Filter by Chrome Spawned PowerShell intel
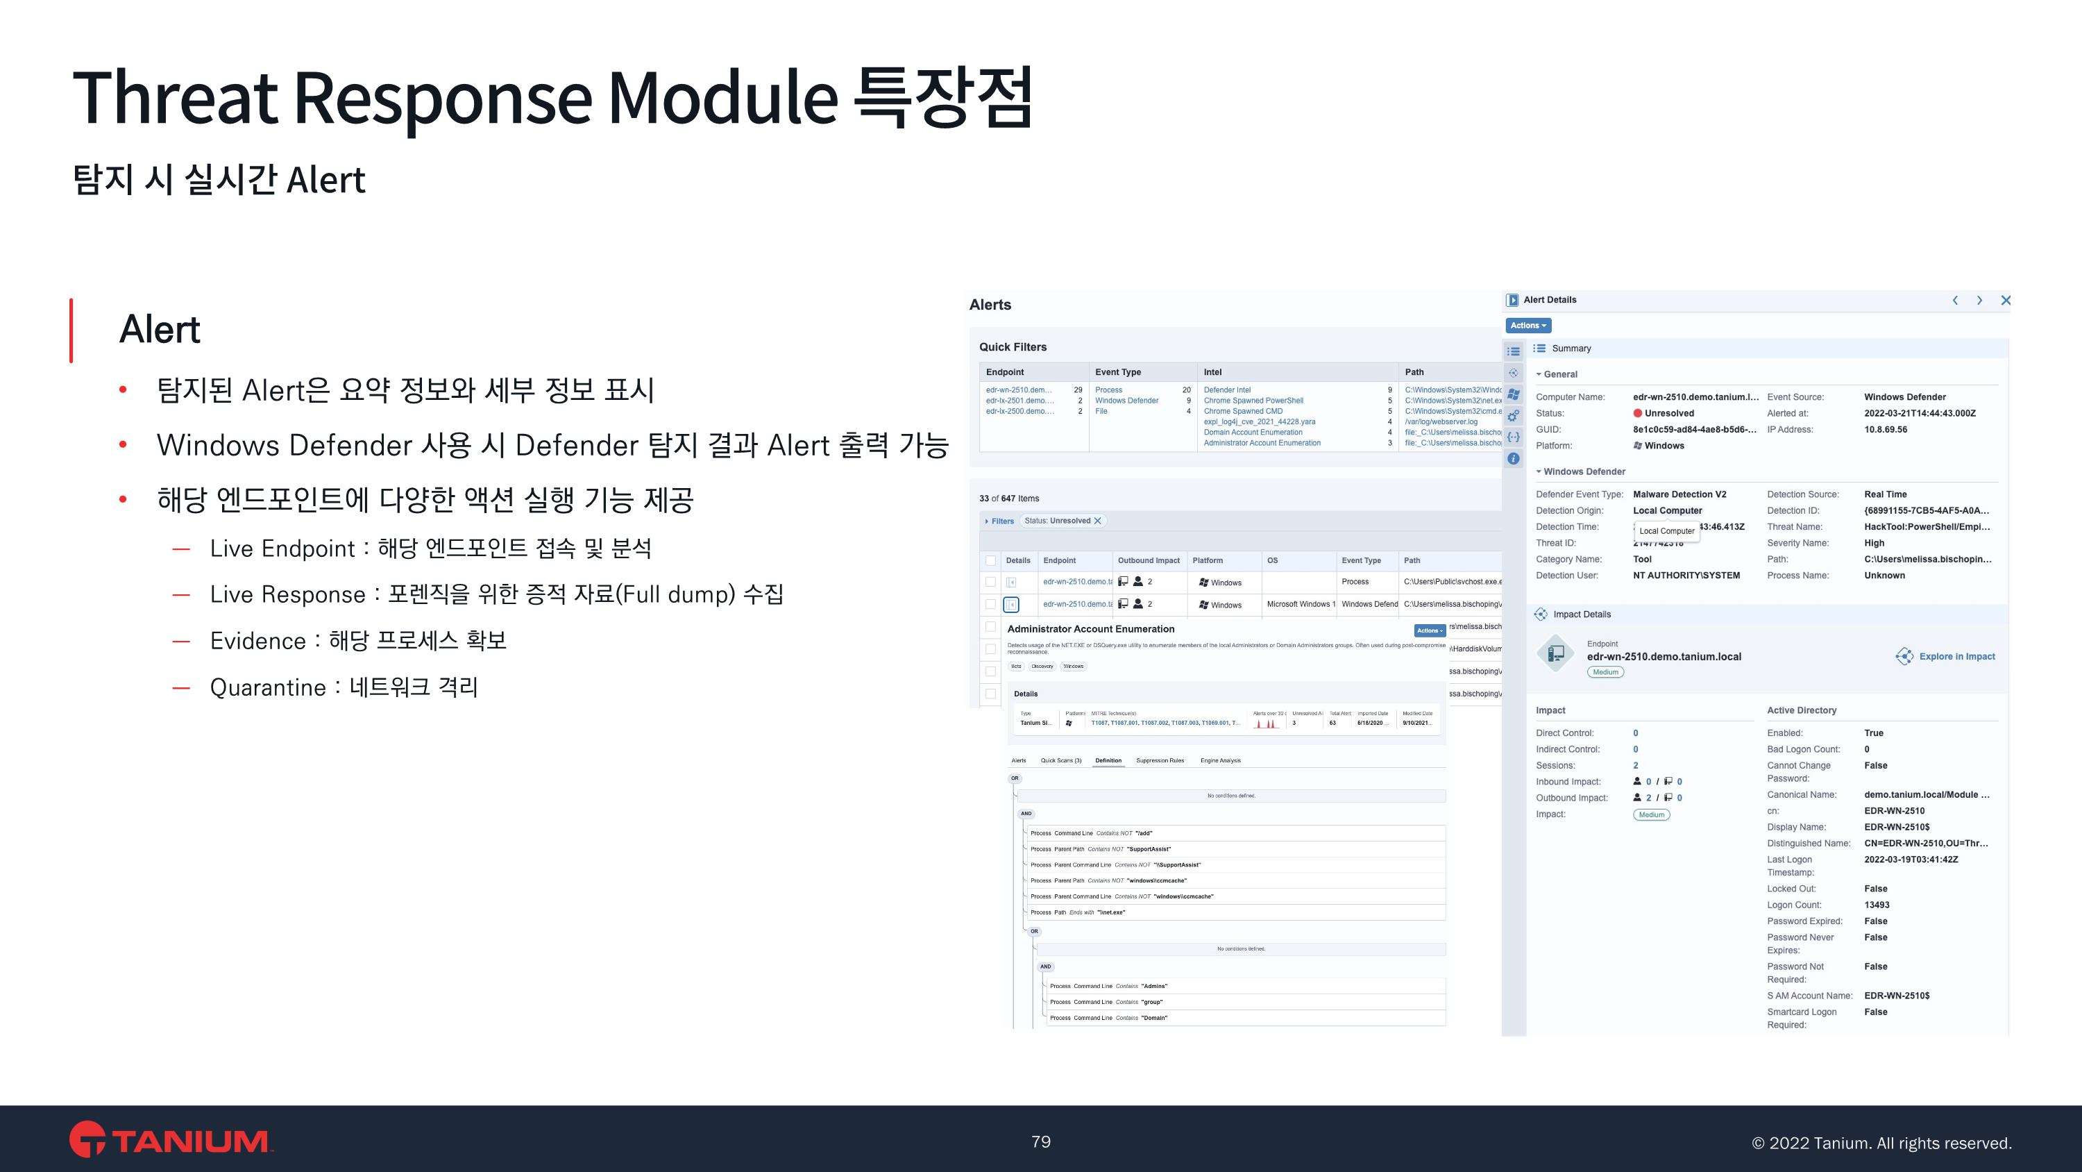2082x1172 pixels. point(1253,401)
